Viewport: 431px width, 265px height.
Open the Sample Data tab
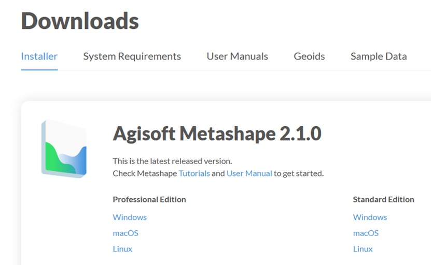click(x=379, y=56)
